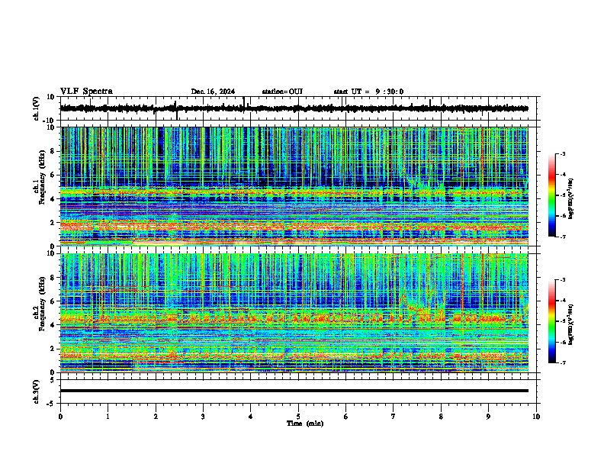Click the ch.2 spectrogram panel
The width and height of the screenshot is (604, 467).
click(294, 313)
